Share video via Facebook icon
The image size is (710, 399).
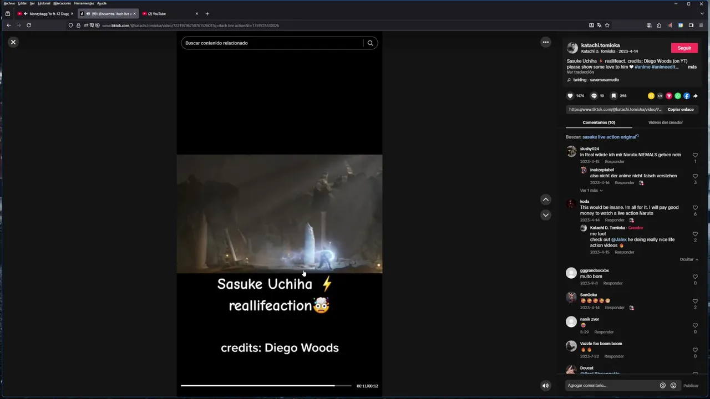687,96
